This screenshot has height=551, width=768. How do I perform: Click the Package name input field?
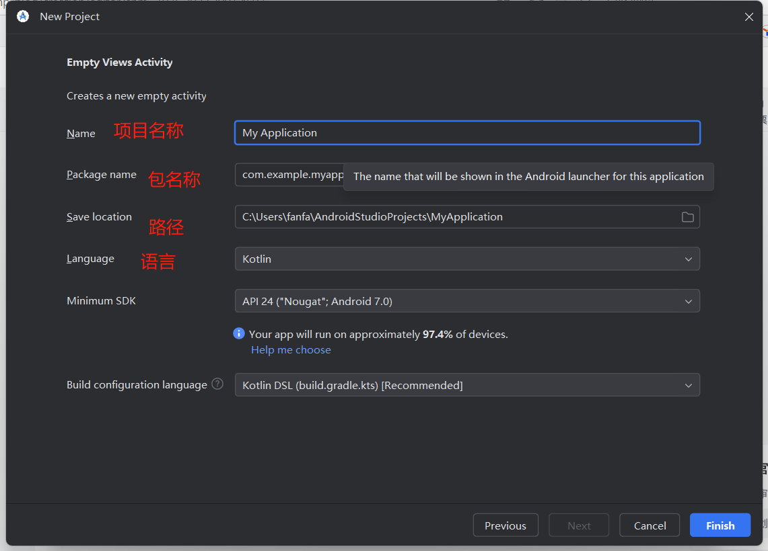(x=289, y=175)
